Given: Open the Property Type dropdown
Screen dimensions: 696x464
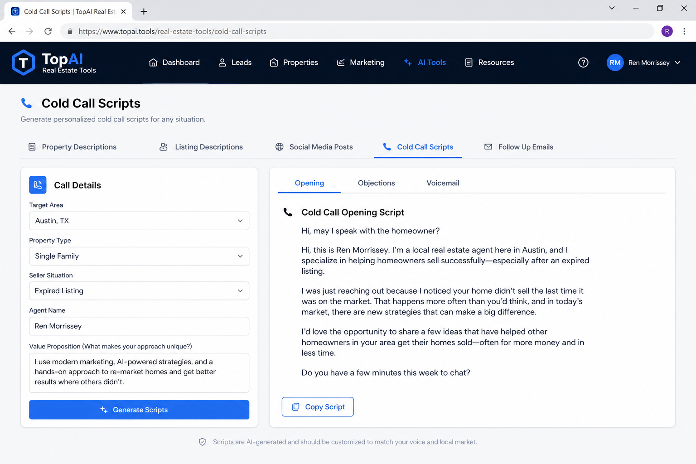Looking at the screenshot, I should coord(139,256).
